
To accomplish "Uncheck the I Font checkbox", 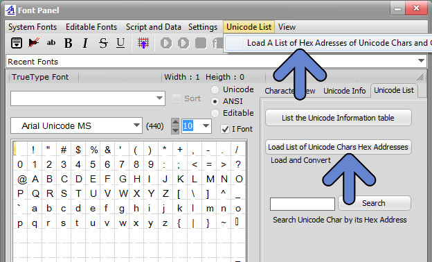I will point(225,129).
